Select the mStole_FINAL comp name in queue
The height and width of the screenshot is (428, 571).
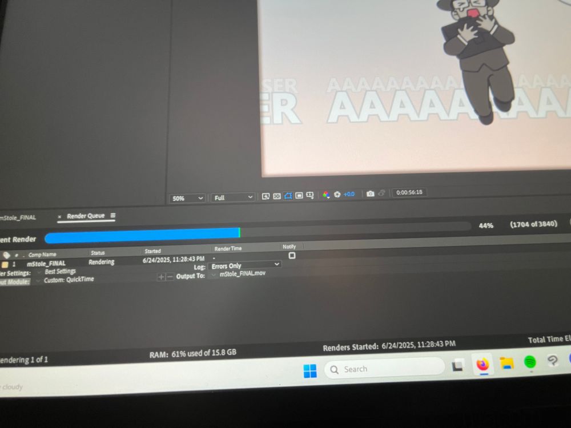(x=46, y=263)
